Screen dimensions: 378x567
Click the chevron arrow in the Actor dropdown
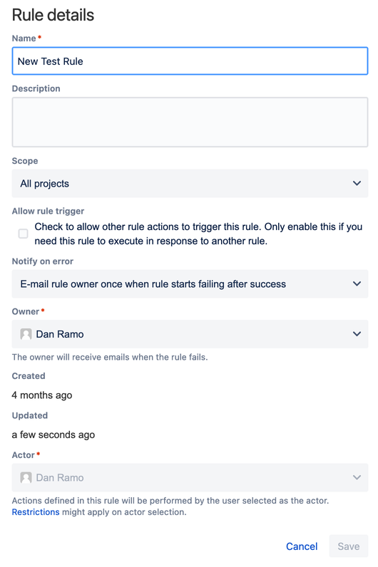[357, 477]
